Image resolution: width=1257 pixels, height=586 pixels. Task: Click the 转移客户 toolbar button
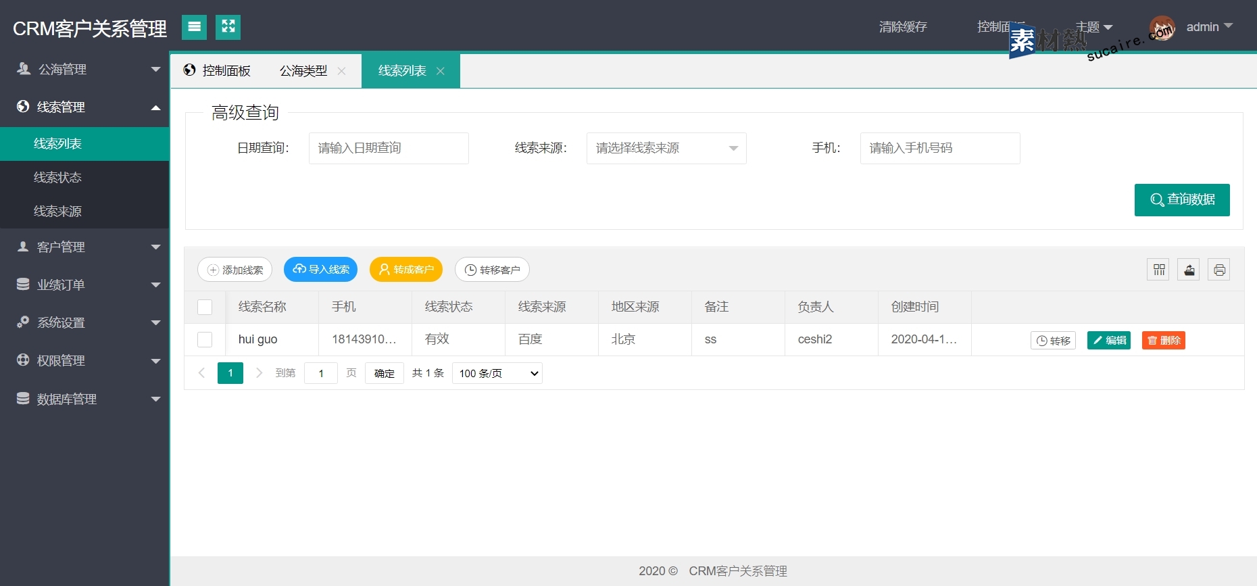click(492, 270)
